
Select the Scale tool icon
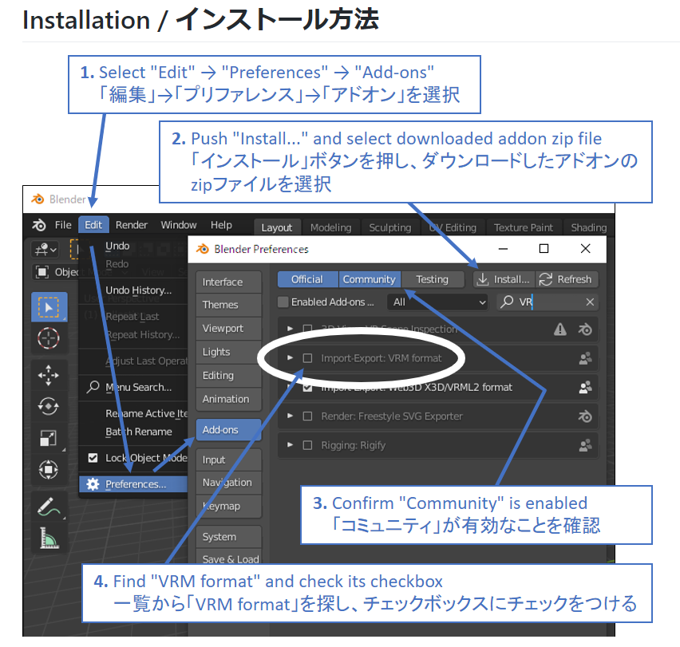click(49, 438)
